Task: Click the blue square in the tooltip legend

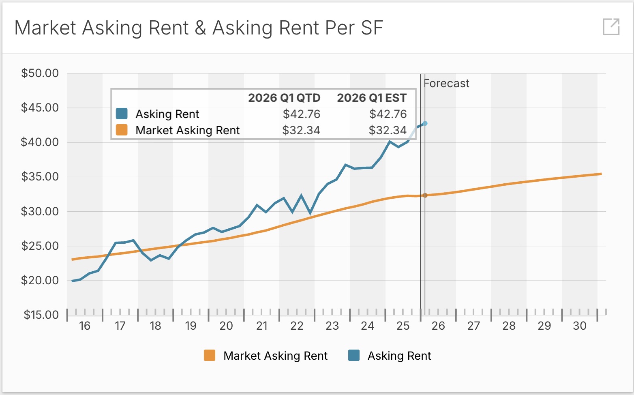Action: tap(121, 114)
